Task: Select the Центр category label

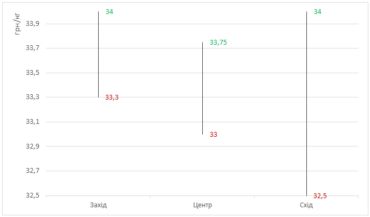Action: point(202,205)
